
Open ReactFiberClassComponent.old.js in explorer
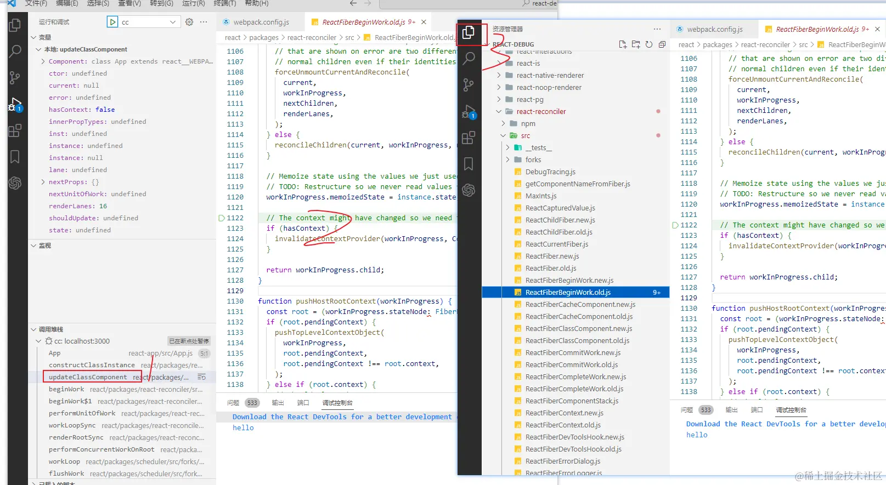point(577,340)
